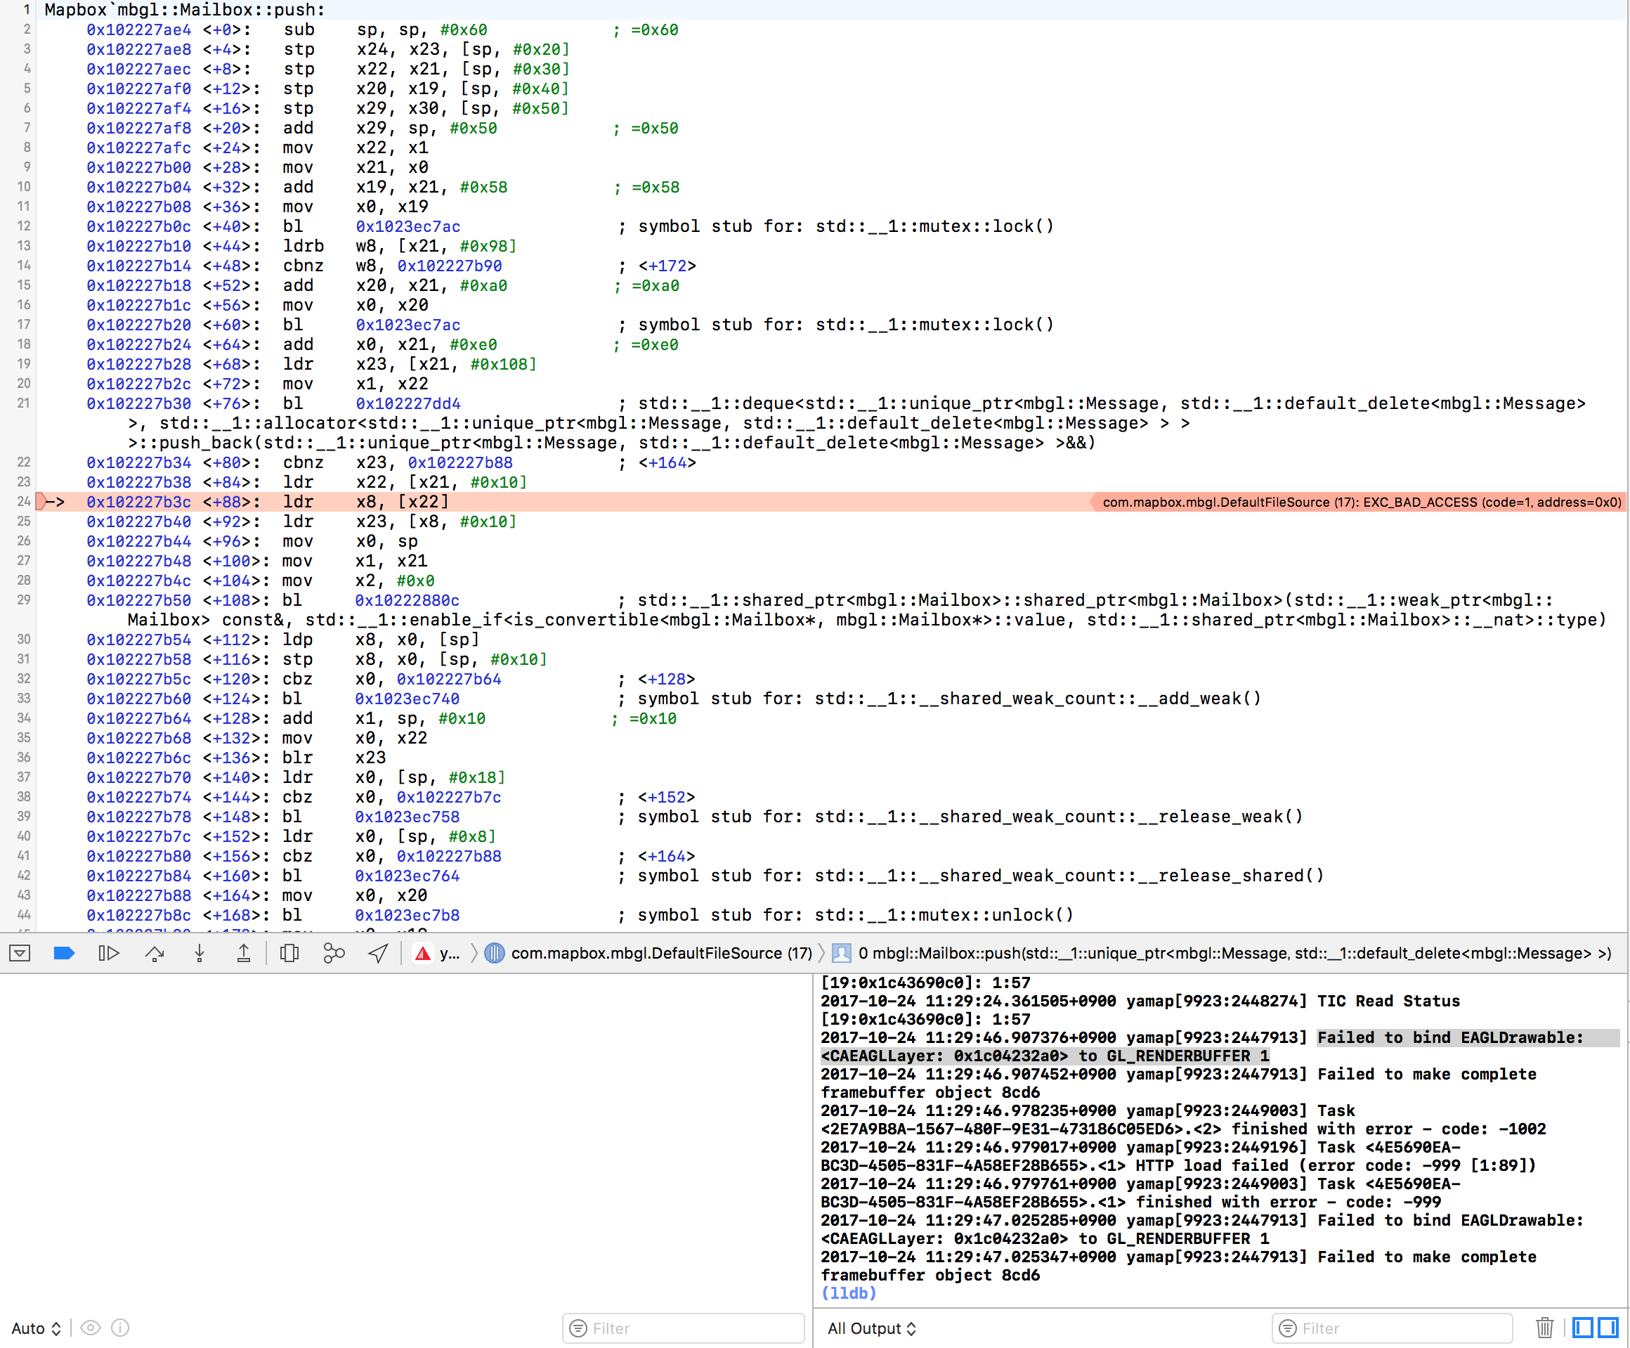Open the Memory Graph debugger
1630x1348 pixels.
click(x=334, y=953)
